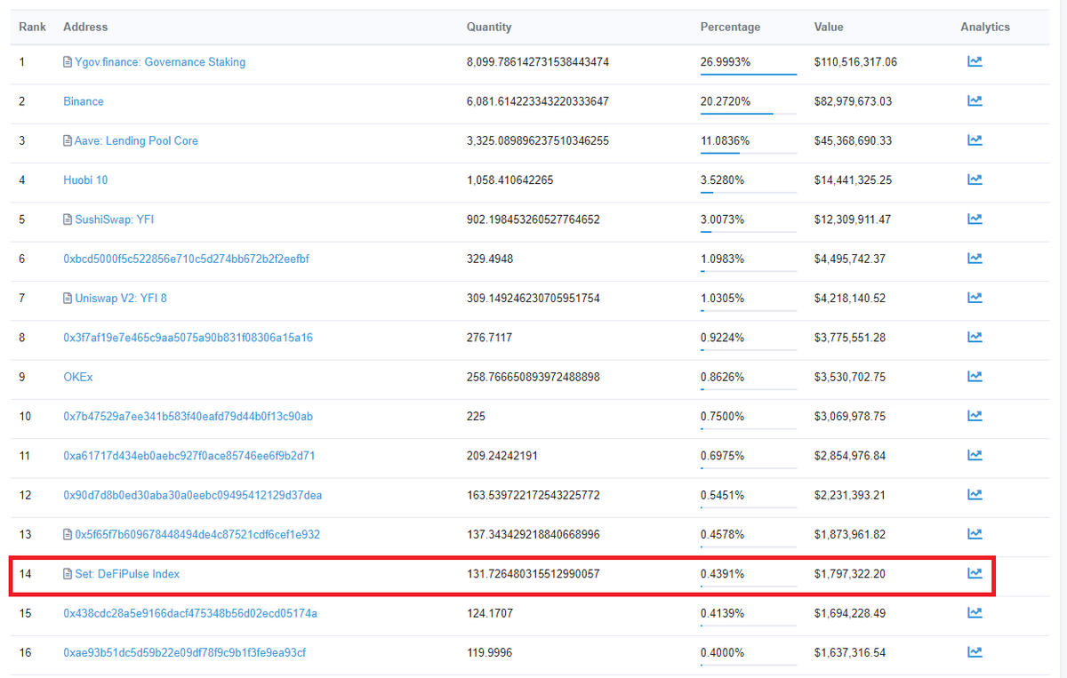1067x678 pixels.
Task: Select value $4,218,140.52 for Uniswap V2
Action: [850, 298]
